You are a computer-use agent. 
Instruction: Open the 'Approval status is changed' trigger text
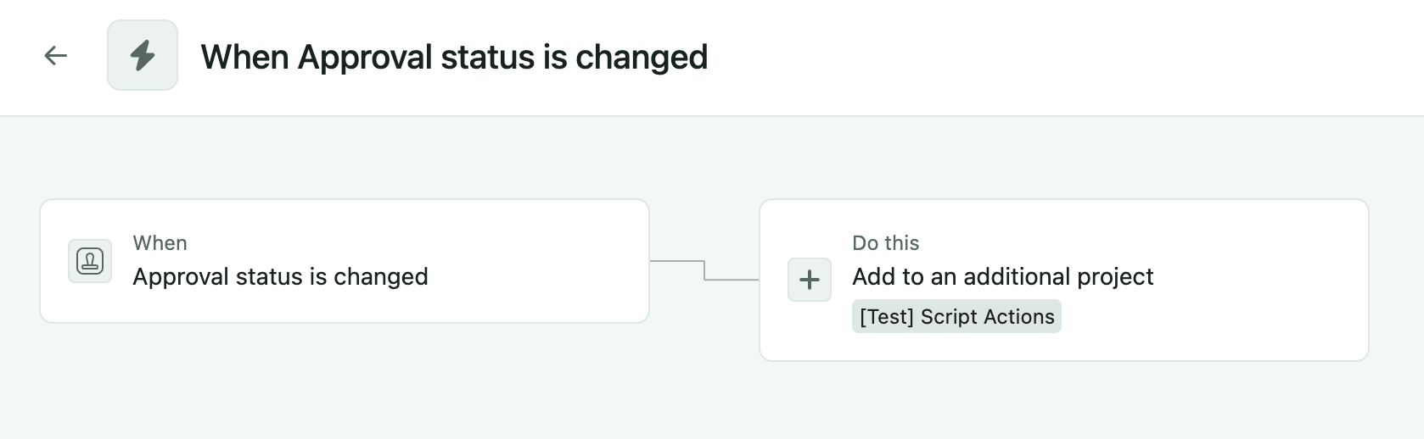tap(280, 277)
